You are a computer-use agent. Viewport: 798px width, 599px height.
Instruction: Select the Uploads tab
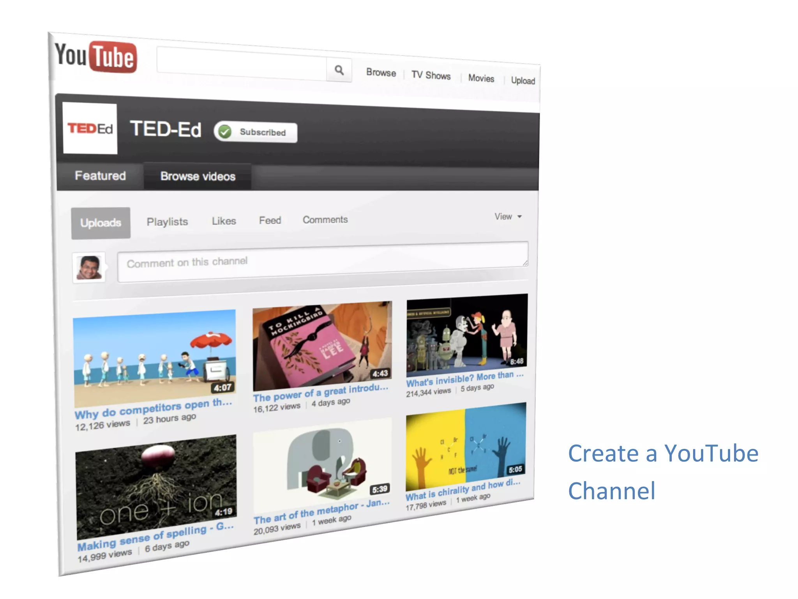point(101,223)
